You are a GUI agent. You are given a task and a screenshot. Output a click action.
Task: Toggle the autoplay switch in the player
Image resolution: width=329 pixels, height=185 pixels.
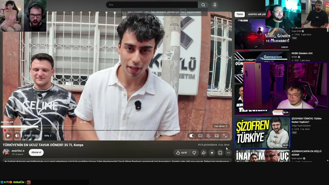click(x=192, y=136)
